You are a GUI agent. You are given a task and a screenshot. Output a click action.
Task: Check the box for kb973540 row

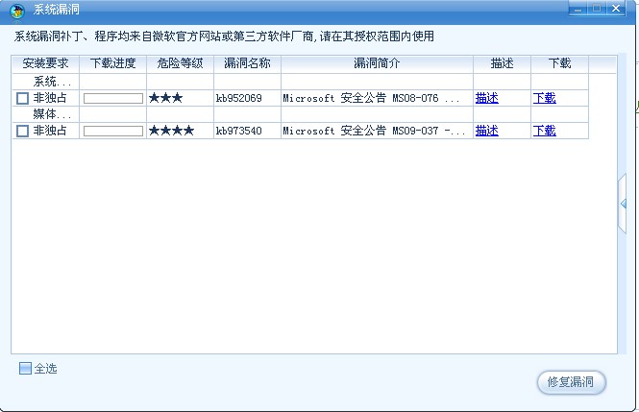click(x=22, y=131)
